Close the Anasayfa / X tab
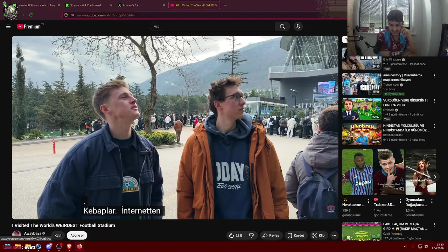Viewport: 448px width, 252px height. coord(163,5)
